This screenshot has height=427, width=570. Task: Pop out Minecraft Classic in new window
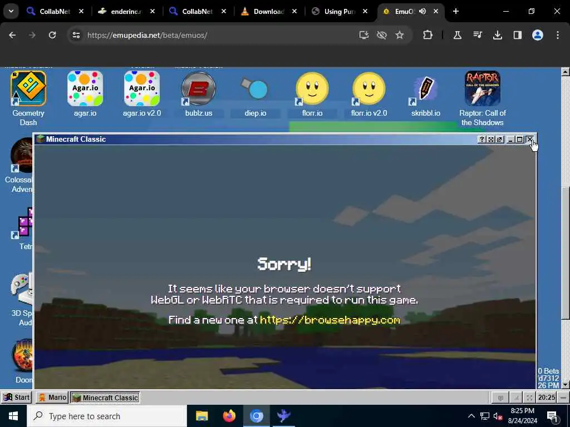(500, 140)
